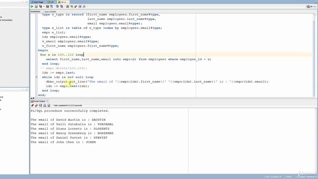Select the active third worksheet tab
Viewport: 318px width, 179px height.
pyautogui.click(x=63, y=2)
